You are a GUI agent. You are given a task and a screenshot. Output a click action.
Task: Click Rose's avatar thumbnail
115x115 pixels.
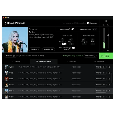click(7, 73)
